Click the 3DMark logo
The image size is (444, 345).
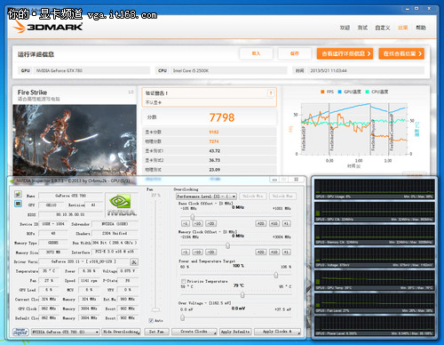pos(48,27)
